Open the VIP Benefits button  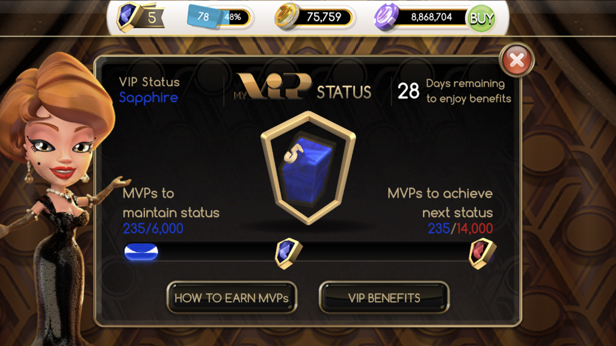(384, 298)
